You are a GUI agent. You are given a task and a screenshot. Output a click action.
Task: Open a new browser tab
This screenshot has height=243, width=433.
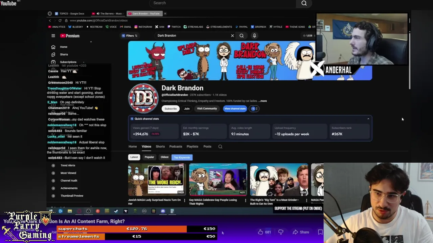pos(165,13)
